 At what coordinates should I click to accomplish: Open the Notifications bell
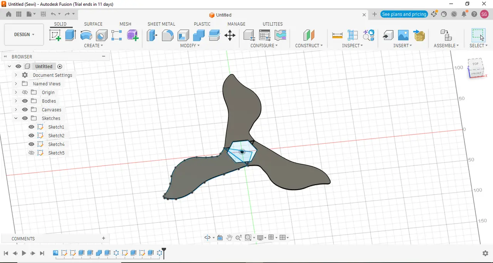464,14
